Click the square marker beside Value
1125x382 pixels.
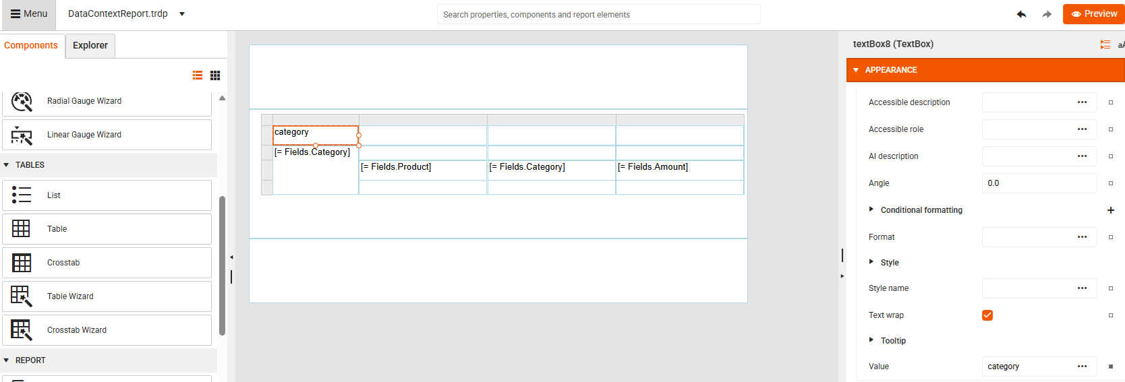(x=1111, y=367)
